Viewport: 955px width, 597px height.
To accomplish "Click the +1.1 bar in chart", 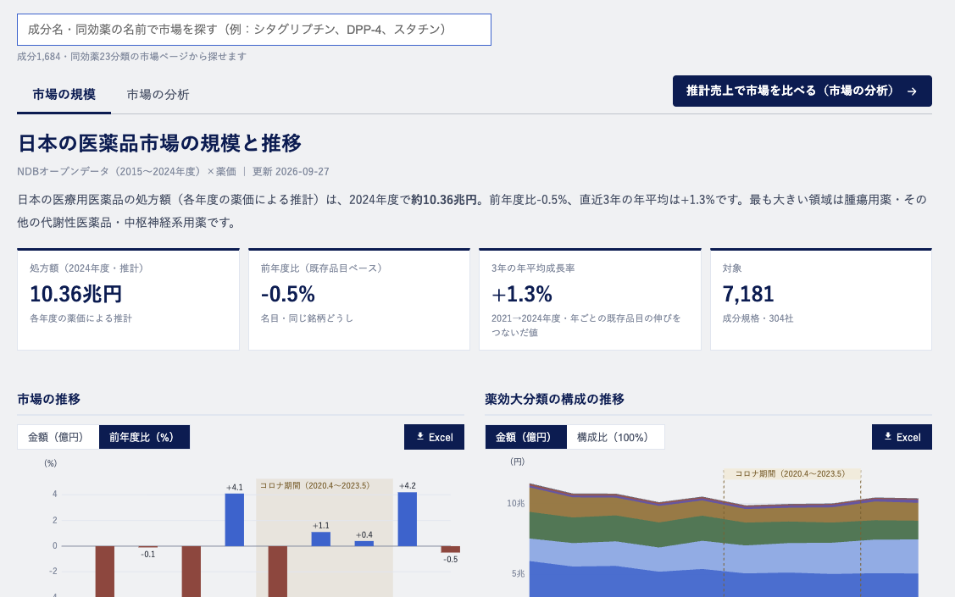I will (321, 539).
